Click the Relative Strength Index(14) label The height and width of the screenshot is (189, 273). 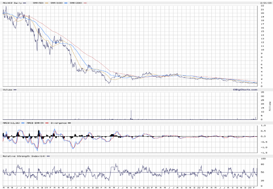[x=23, y=156]
